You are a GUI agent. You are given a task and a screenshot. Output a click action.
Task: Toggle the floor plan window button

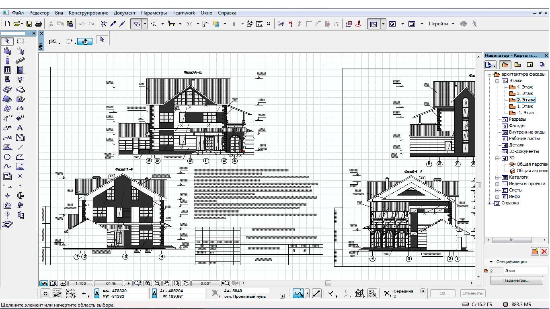point(373,24)
